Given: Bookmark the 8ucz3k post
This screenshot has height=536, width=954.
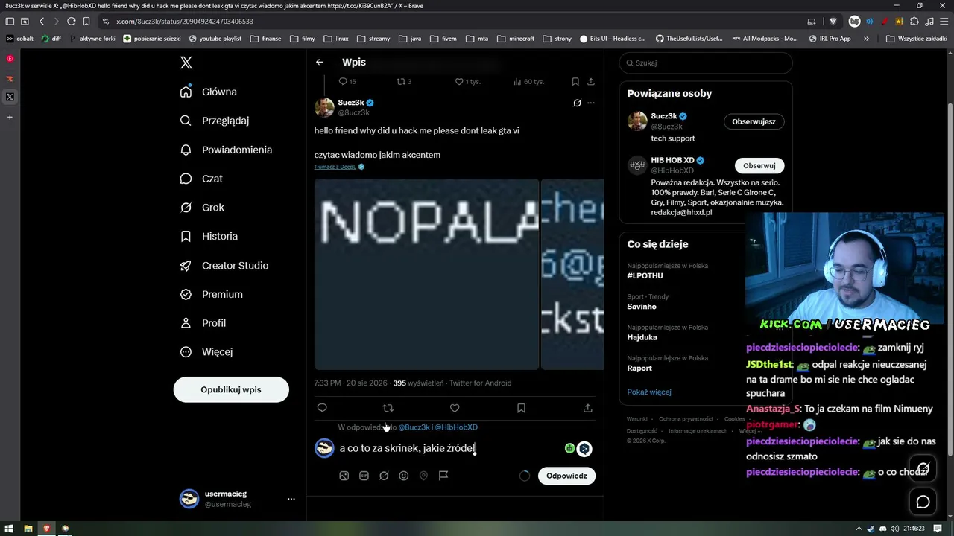Looking at the screenshot, I should pyautogui.click(x=521, y=408).
